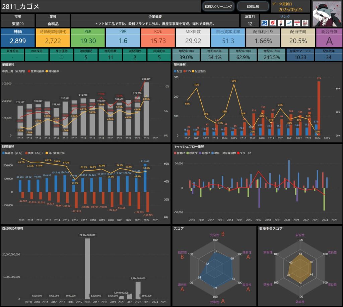This screenshot has height=307, width=343.
Task: Click the 純資産 (百万) legend entry
Action: (12, 153)
